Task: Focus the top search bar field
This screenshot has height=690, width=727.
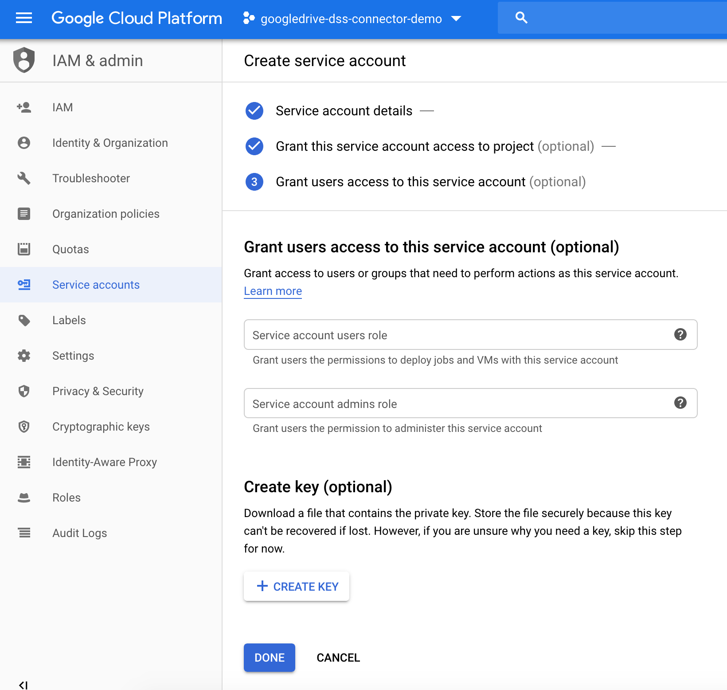Action: point(612,18)
